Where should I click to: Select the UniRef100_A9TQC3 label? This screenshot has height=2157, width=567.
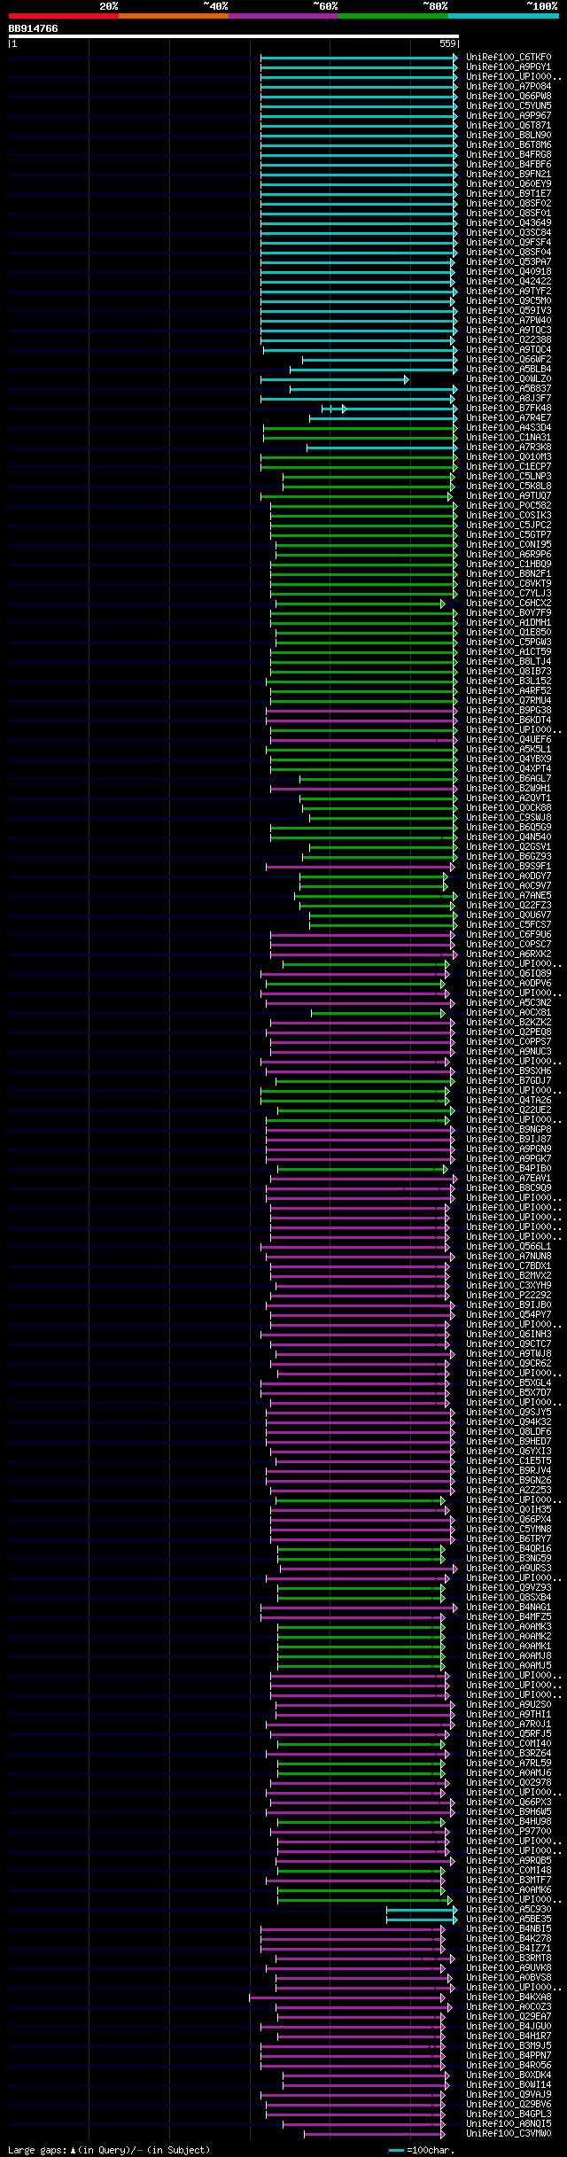coord(509,331)
